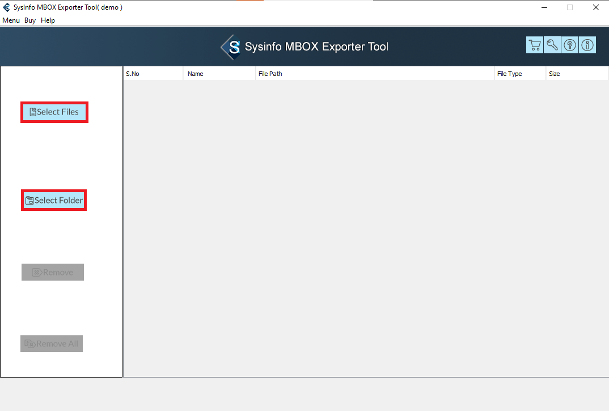
Task: Click the Select Files button
Action: pyautogui.click(x=54, y=112)
